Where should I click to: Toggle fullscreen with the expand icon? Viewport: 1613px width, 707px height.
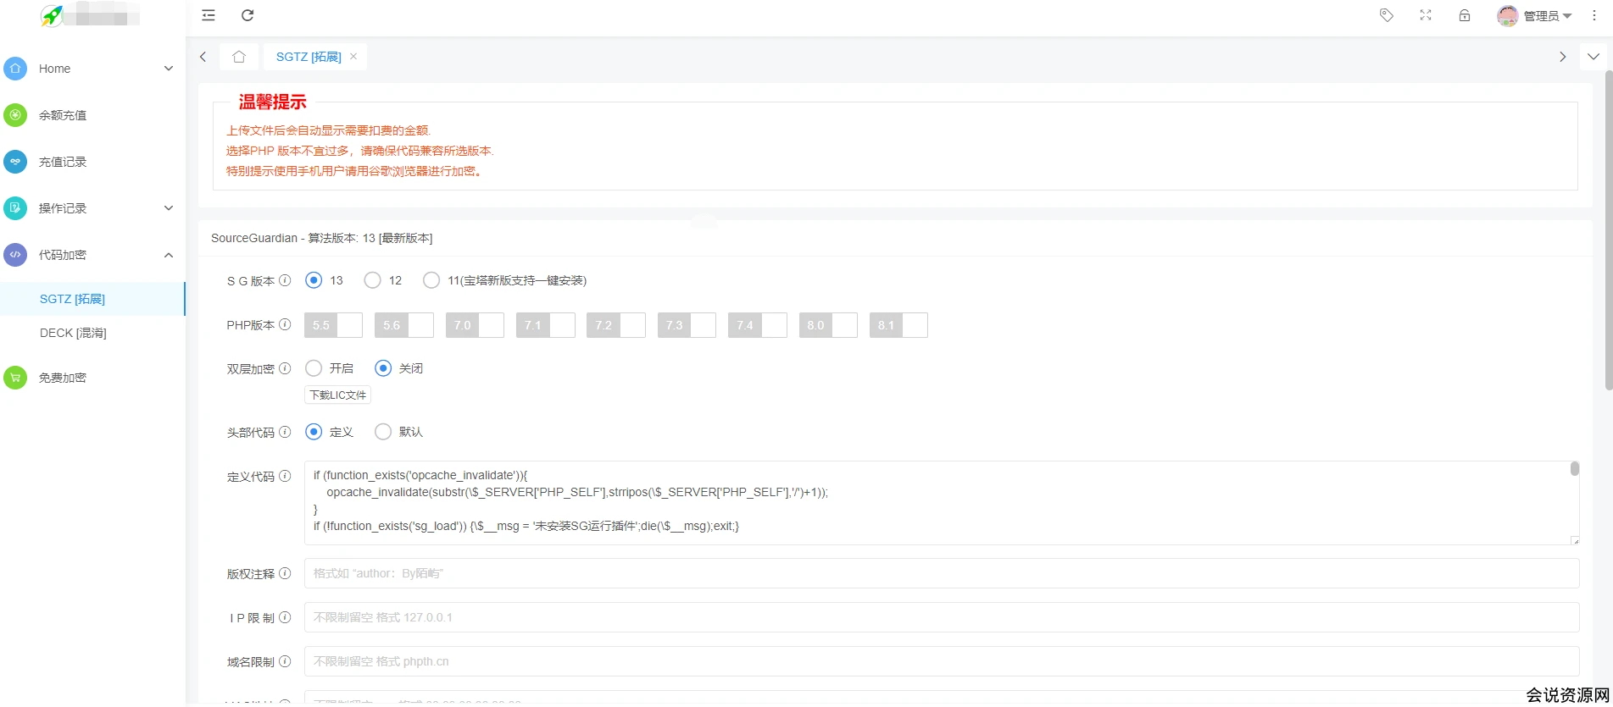pyautogui.click(x=1426, y=15)
